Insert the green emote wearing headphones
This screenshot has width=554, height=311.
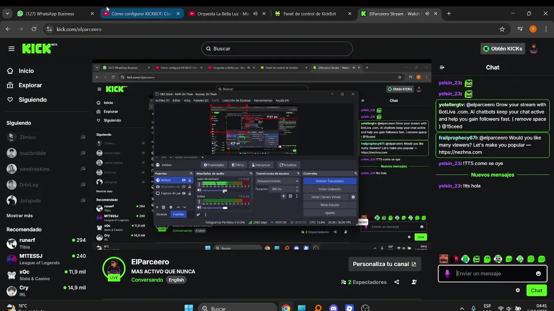click(x=465, y=259)
